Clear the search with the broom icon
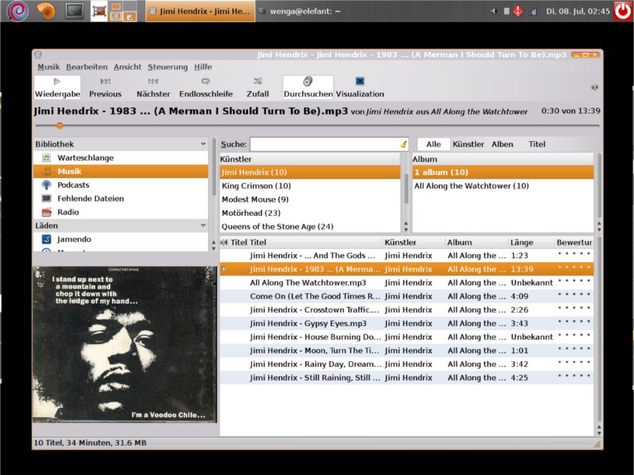The height and width of the screenshot is (475, 634). click(x=404, y=145)
